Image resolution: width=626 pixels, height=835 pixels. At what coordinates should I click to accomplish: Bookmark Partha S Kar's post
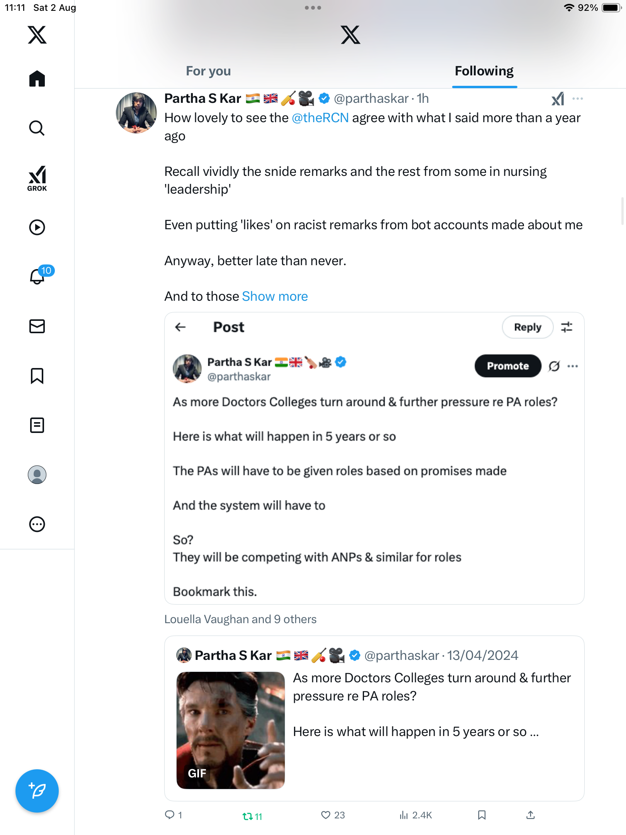pyautogui.click(x=481, y=815)
